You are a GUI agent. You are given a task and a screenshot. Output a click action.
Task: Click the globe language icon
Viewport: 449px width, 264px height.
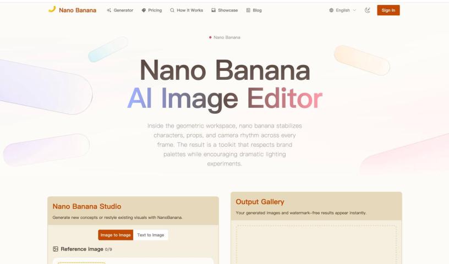click(331, 10)
